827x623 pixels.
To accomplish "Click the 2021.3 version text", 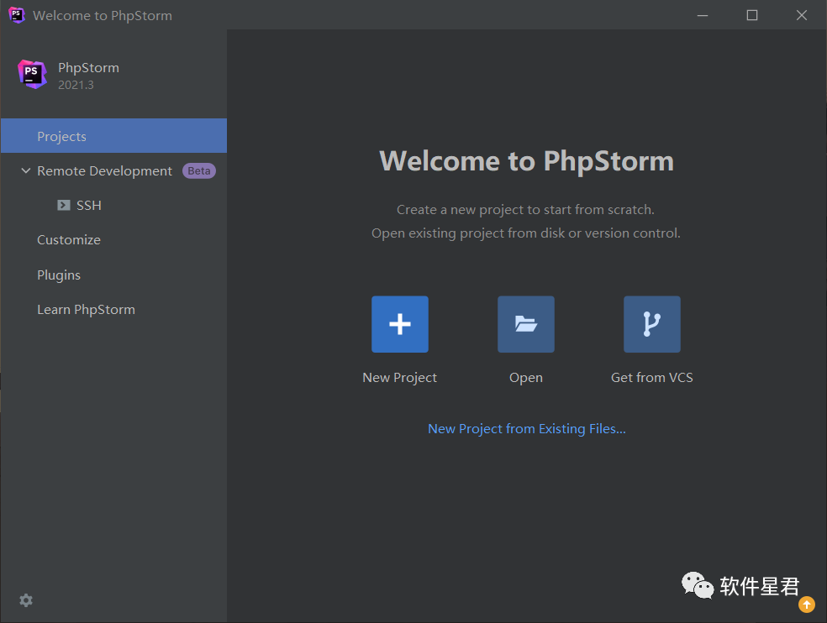I will click(x=76, y=85).
